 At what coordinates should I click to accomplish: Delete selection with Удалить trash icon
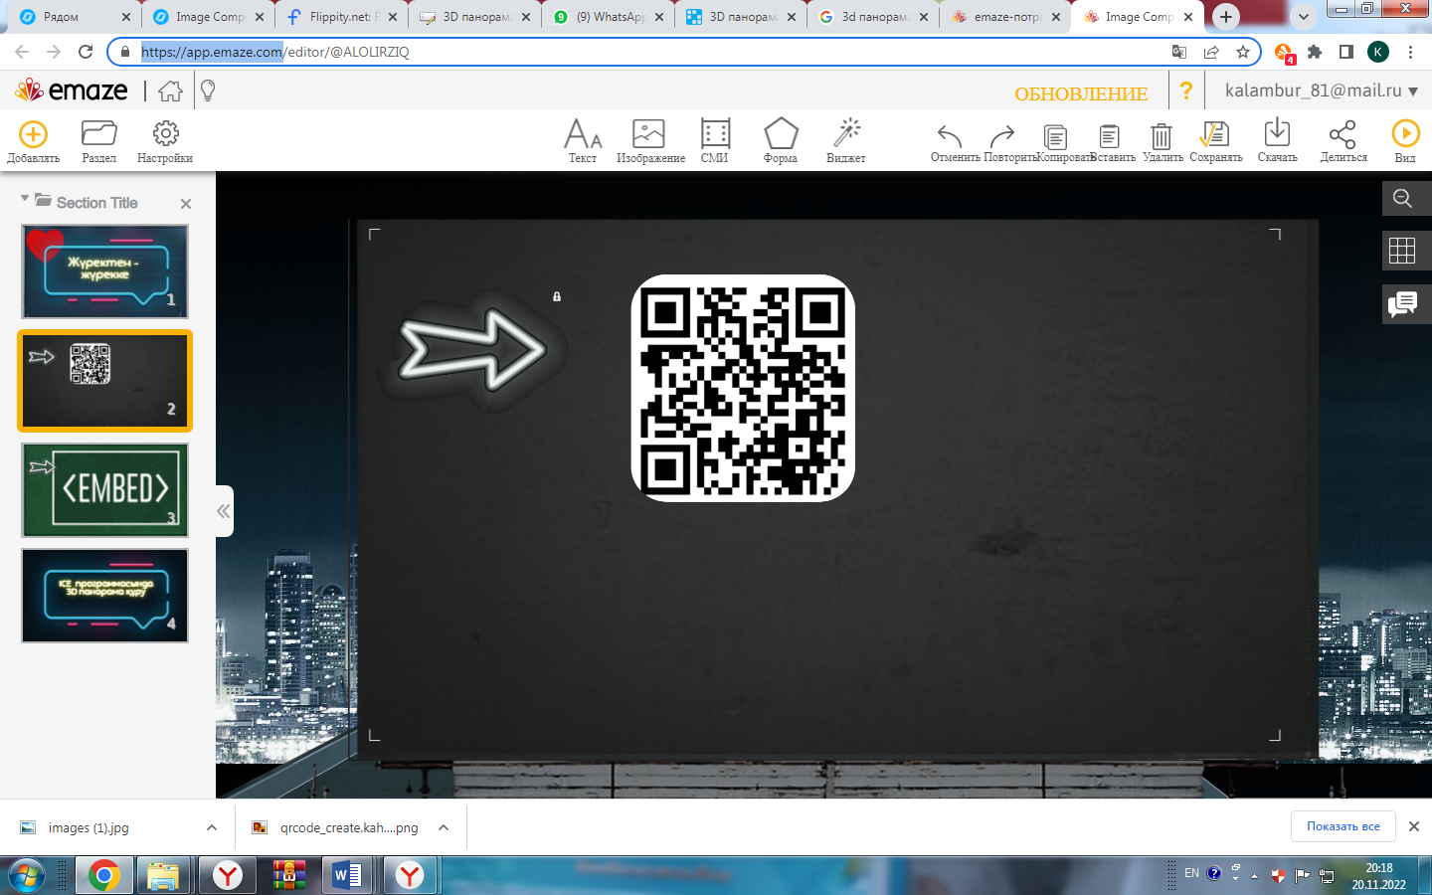point(1161,135)
